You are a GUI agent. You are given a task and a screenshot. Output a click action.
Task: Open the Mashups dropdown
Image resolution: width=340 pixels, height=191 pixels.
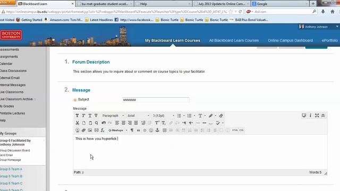tap(118, 130)
